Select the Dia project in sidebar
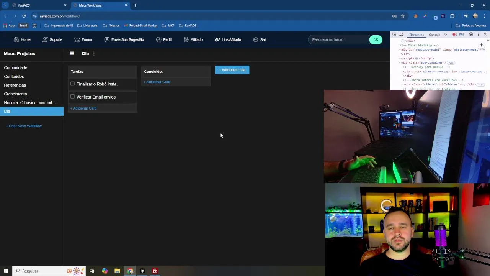Image resolution: width=490 pixels, height=276 pixels. coord(32,111)
